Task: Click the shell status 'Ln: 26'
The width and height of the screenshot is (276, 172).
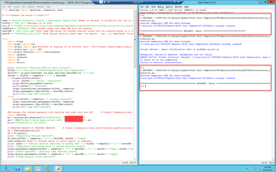Action: 264,163
